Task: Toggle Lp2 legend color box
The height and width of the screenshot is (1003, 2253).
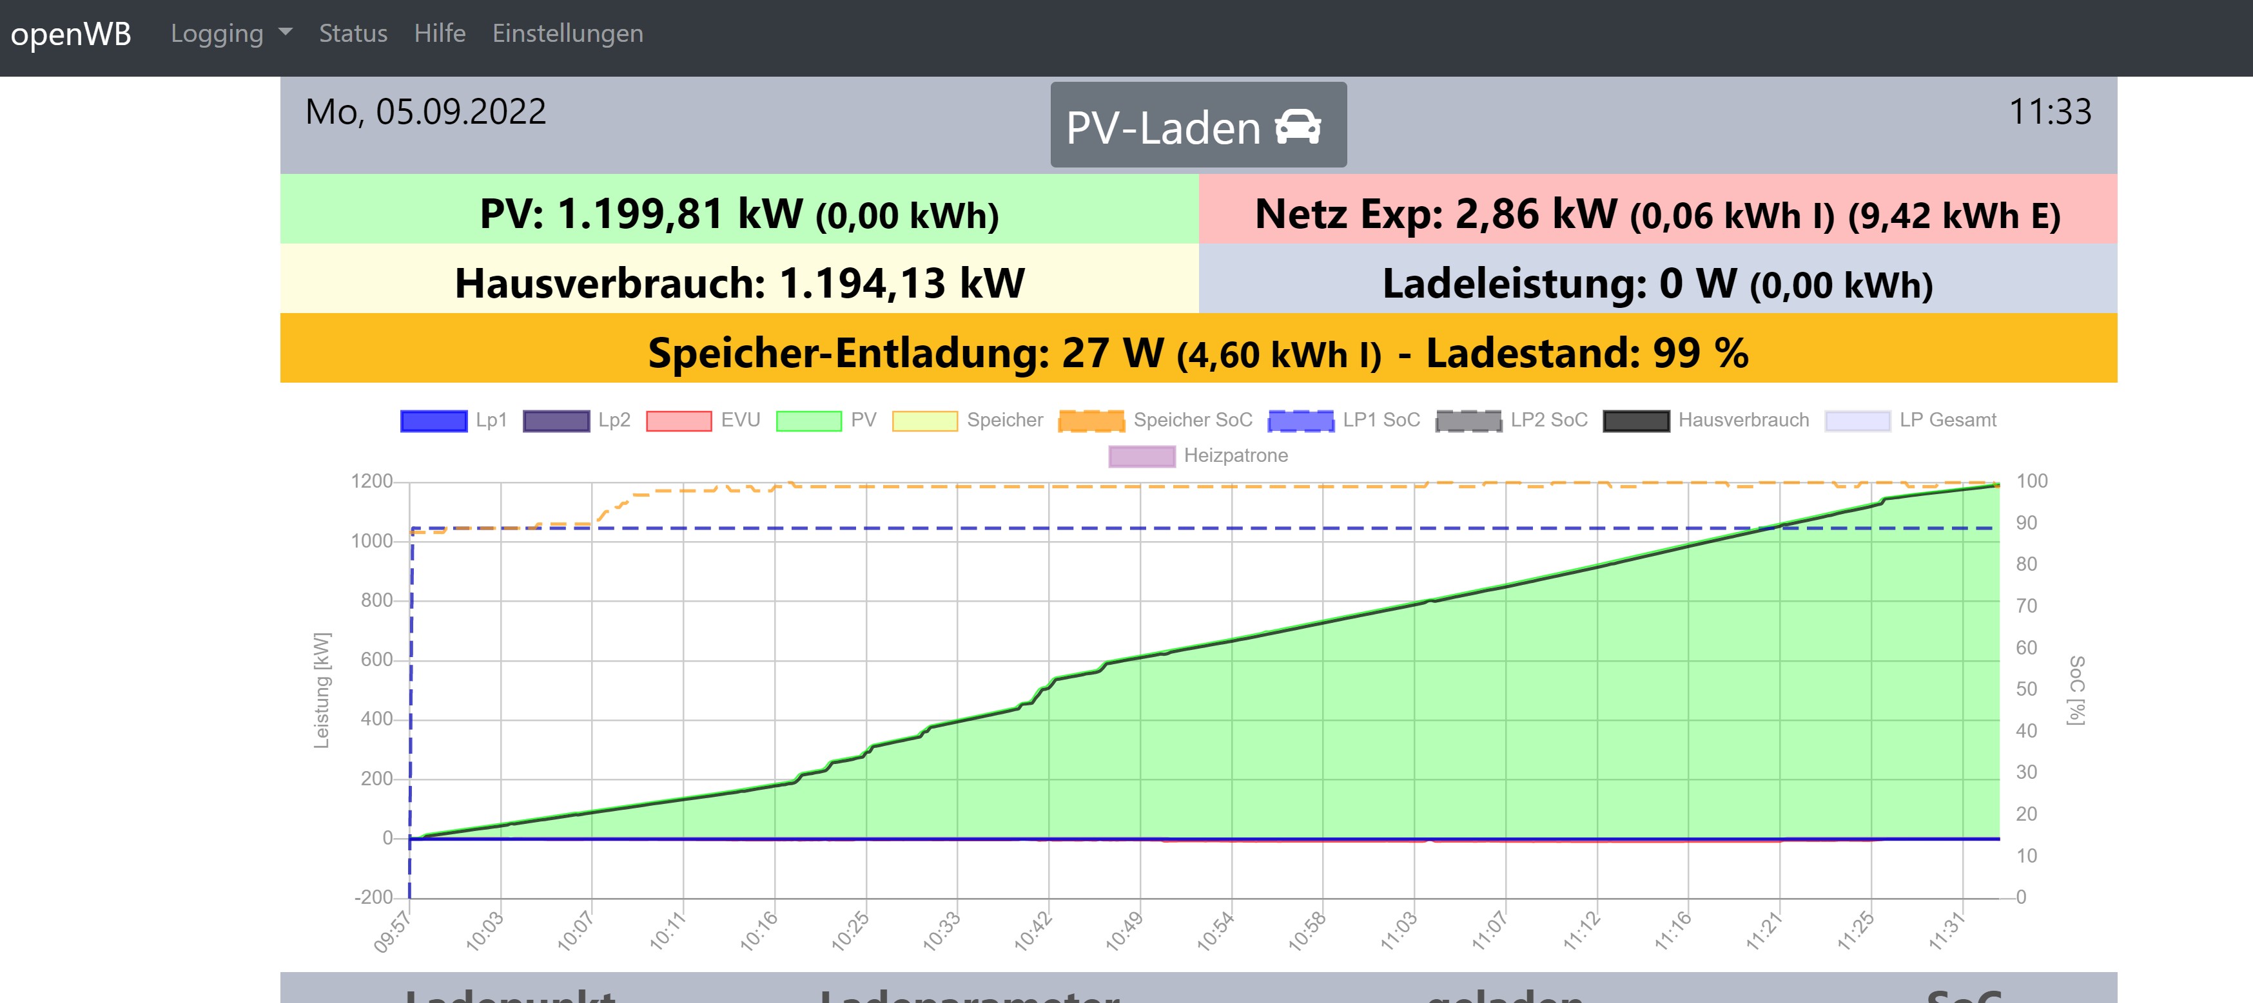Action: point(556,421)
